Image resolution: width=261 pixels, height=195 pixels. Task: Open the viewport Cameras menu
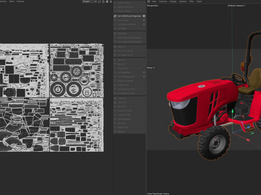[x=163, y=2]
